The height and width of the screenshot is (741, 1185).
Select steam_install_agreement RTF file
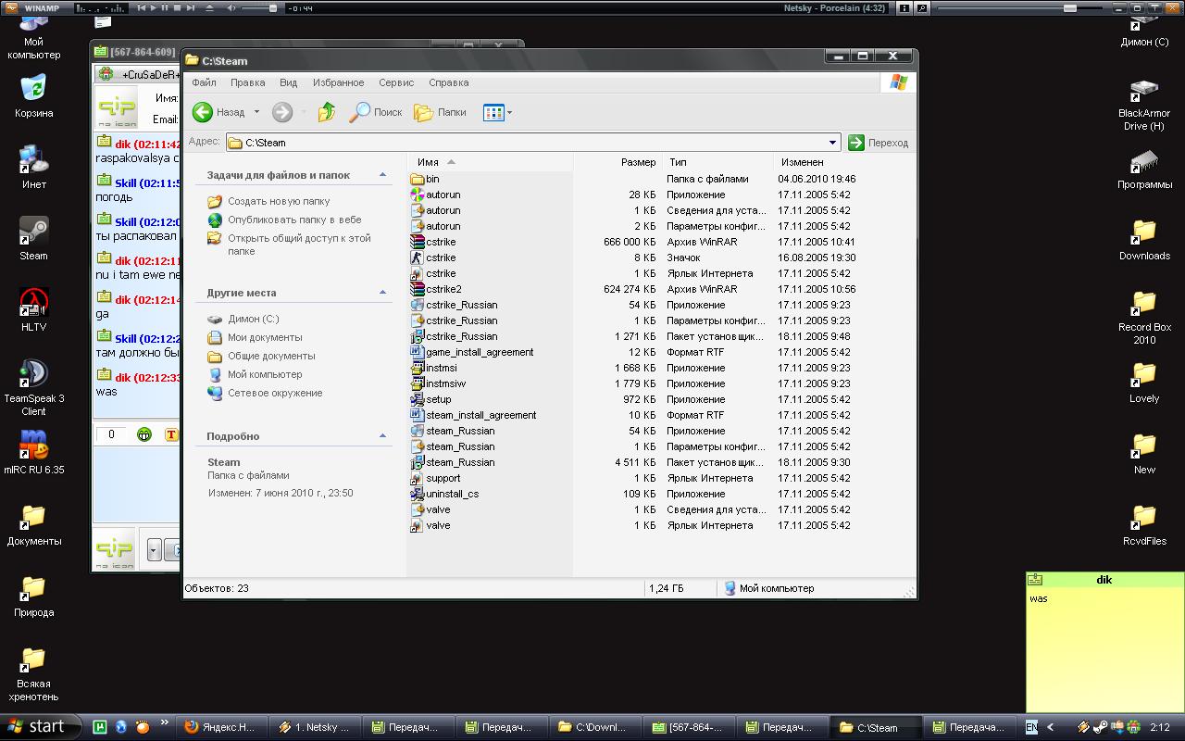point(474,415)
